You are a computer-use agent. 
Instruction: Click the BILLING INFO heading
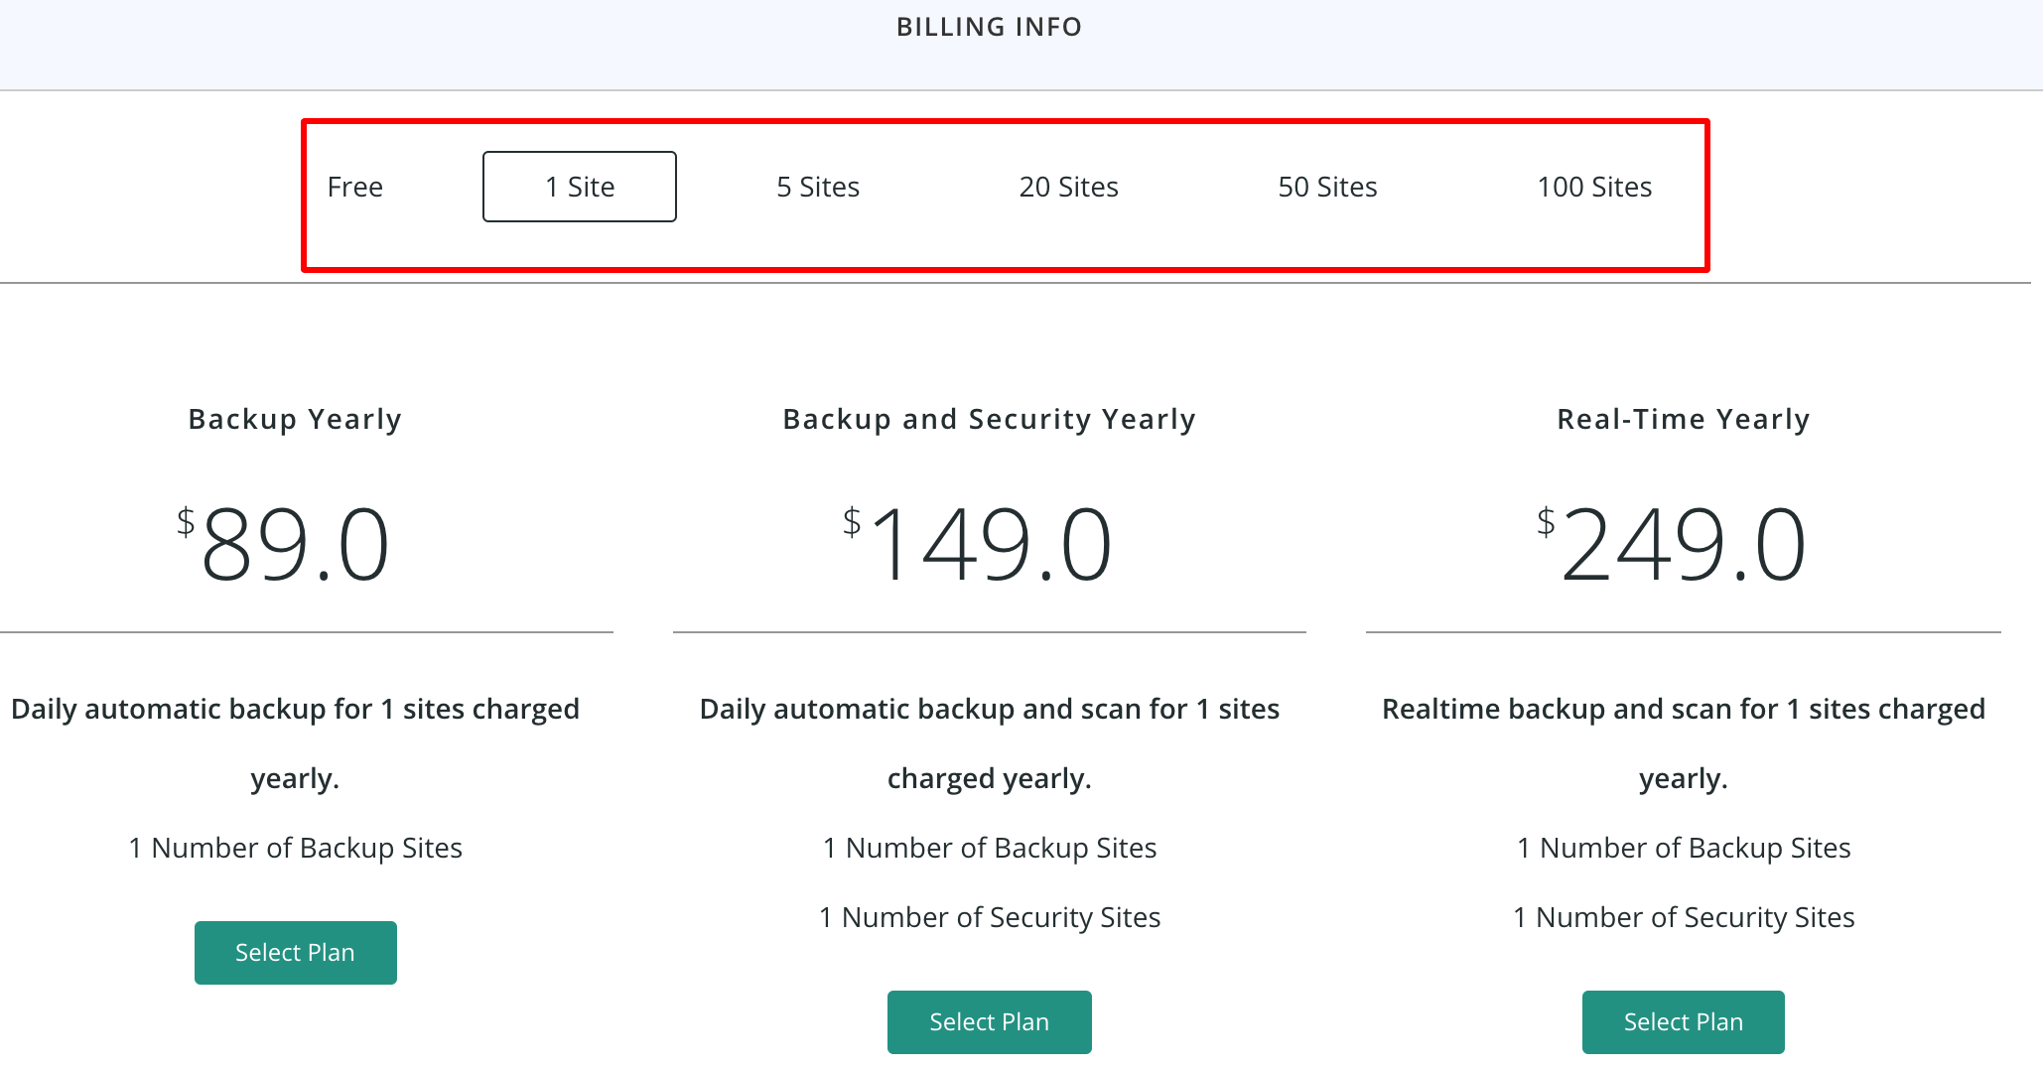click(x=989, y=27)
